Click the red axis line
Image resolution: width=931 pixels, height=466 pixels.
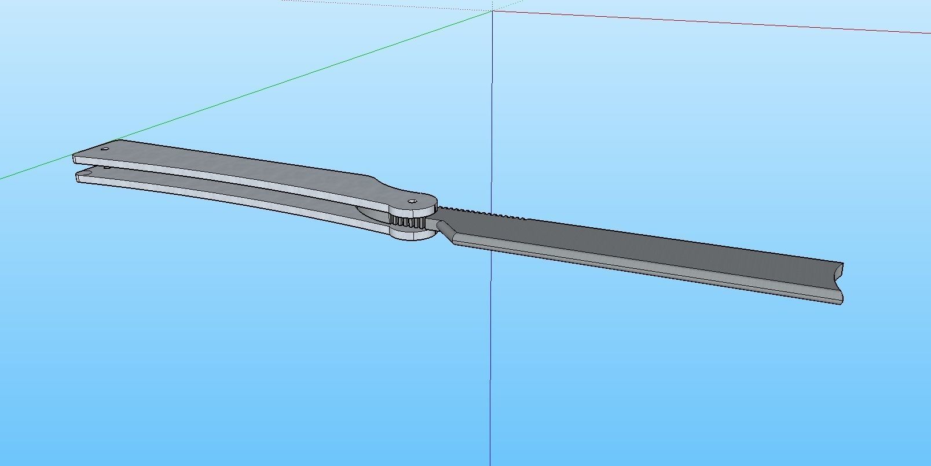[712, 22]
